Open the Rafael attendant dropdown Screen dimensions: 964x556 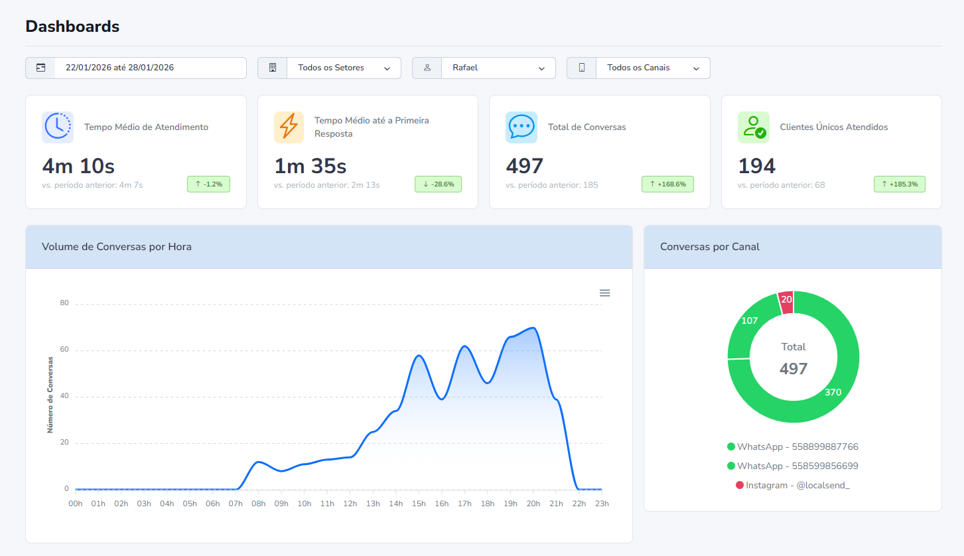click(x=498, y=68)
